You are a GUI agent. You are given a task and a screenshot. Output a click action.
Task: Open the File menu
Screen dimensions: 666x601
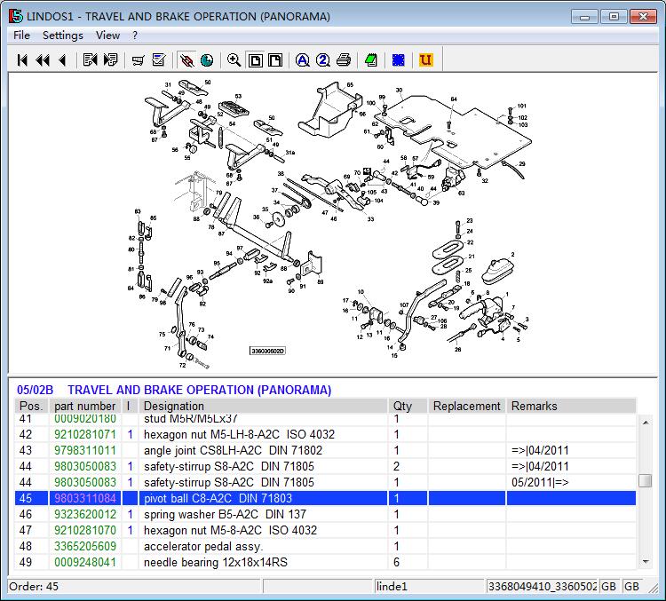coord(21,36)
